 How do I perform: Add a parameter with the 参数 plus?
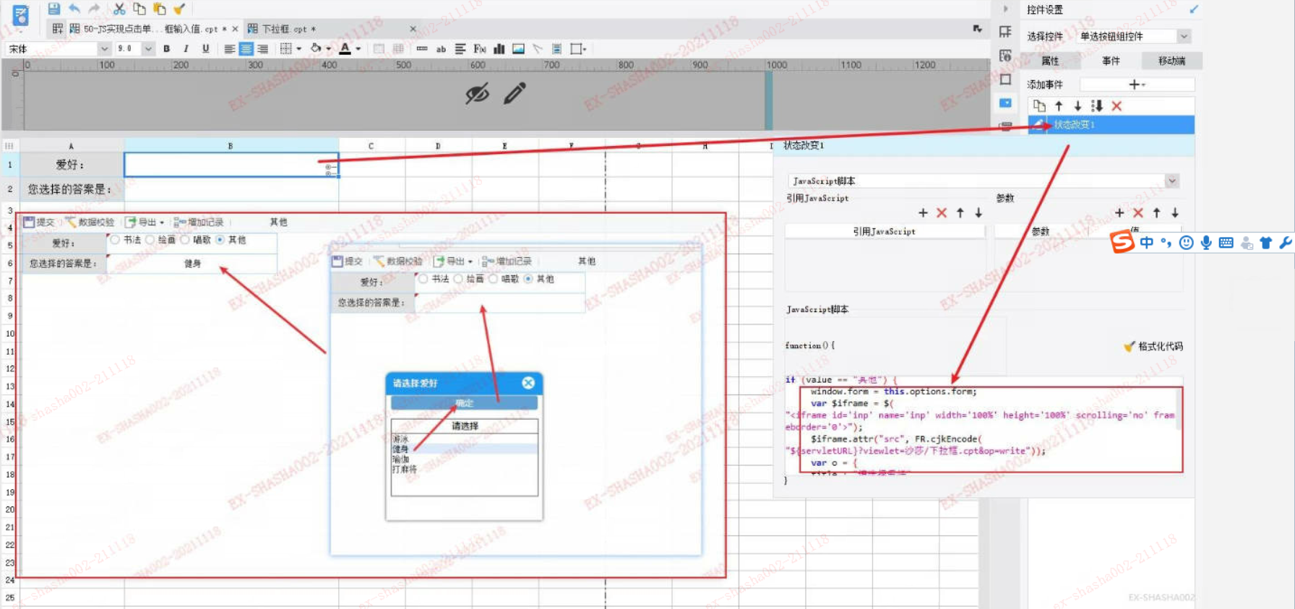pyautogui.click(x=1119, y=212)
